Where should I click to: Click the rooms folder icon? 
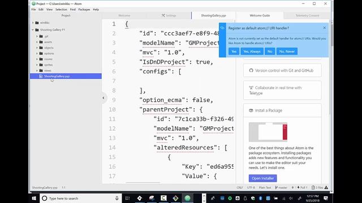point(41,59)
